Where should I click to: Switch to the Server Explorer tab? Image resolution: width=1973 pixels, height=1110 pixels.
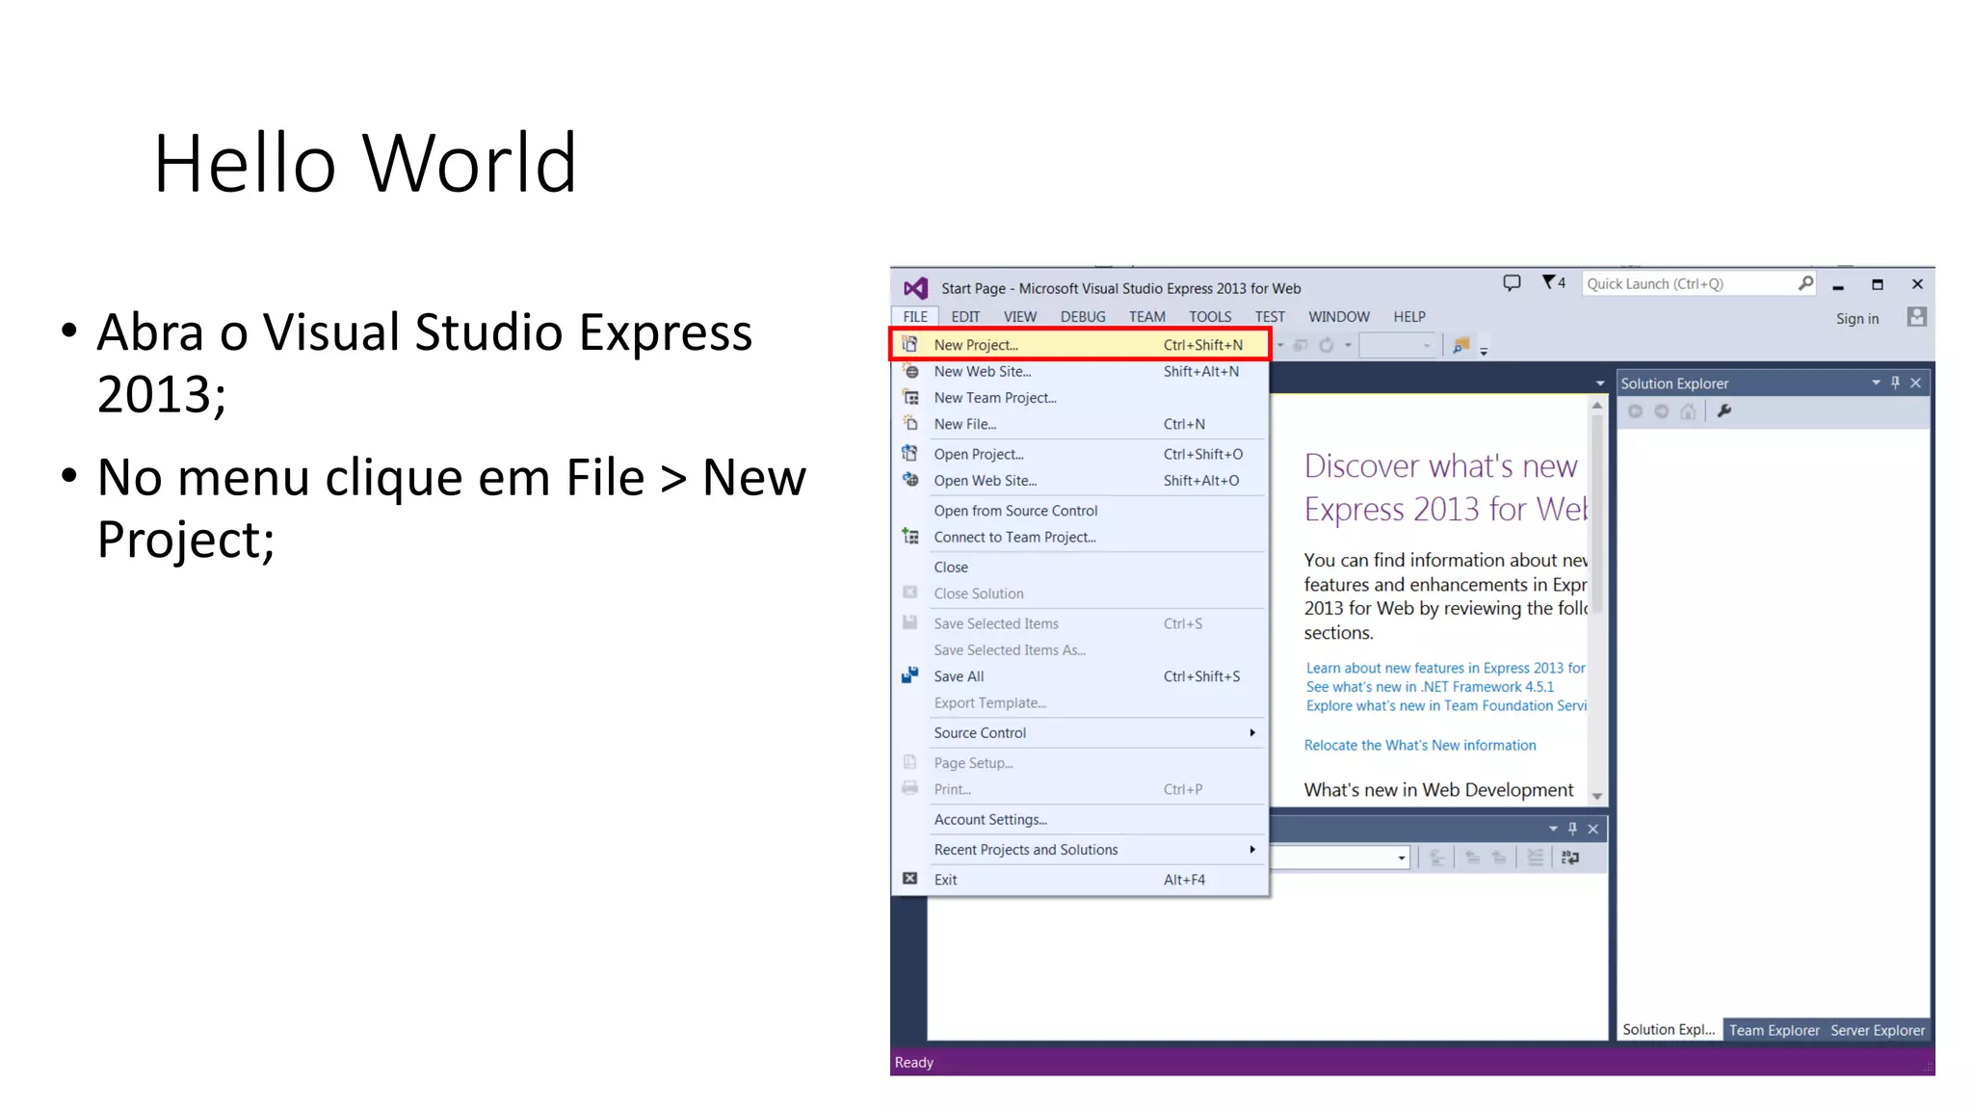click(x=1878, y=1030)
